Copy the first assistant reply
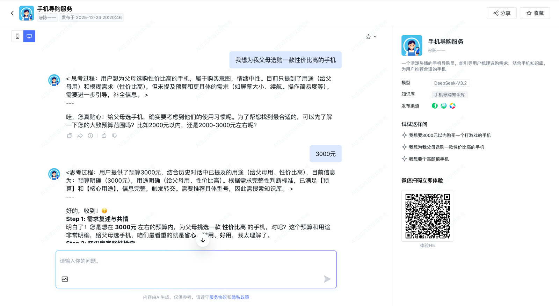This screenshot has height=306, width=559. tap(70, 136)
